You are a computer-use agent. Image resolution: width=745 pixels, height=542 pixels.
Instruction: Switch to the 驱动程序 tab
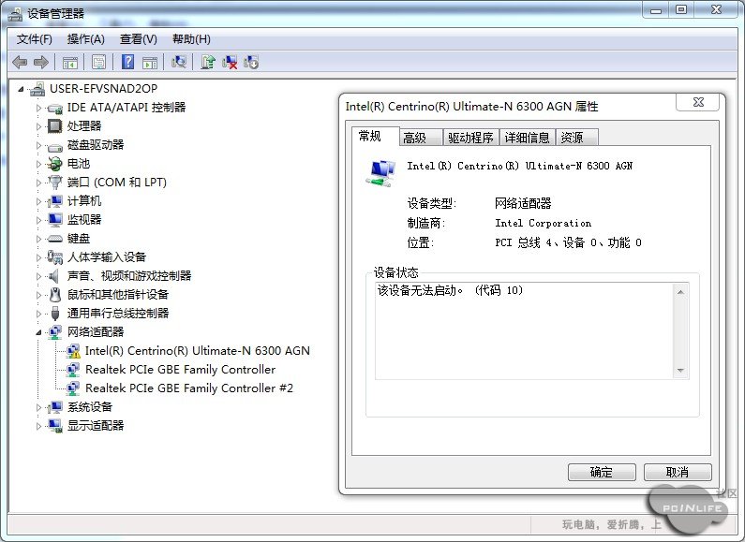470,138
